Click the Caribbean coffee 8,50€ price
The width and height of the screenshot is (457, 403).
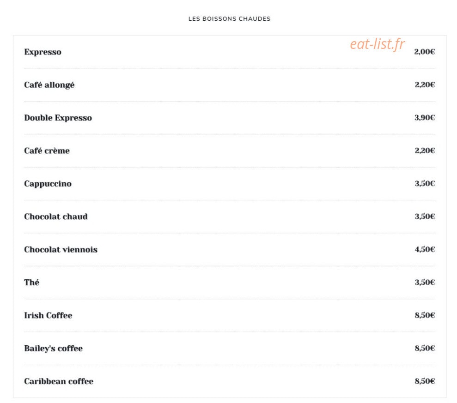coord(425,381)
